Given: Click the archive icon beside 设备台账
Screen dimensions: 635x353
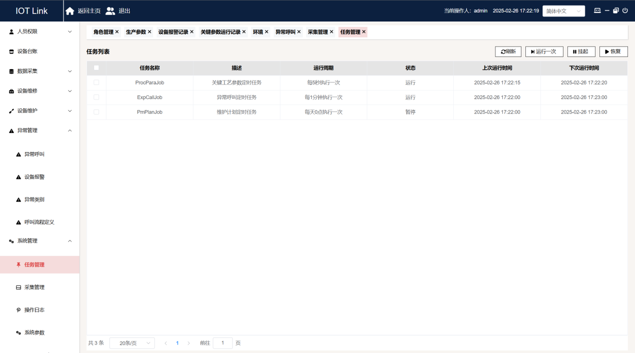Looking at the screenshot, I should point(12,51).
